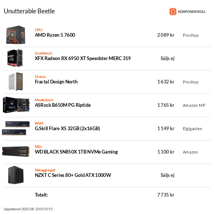The image size is (214, 214).
Task: Visit Proshop store for the CPU
Action: tap(191, 35)
